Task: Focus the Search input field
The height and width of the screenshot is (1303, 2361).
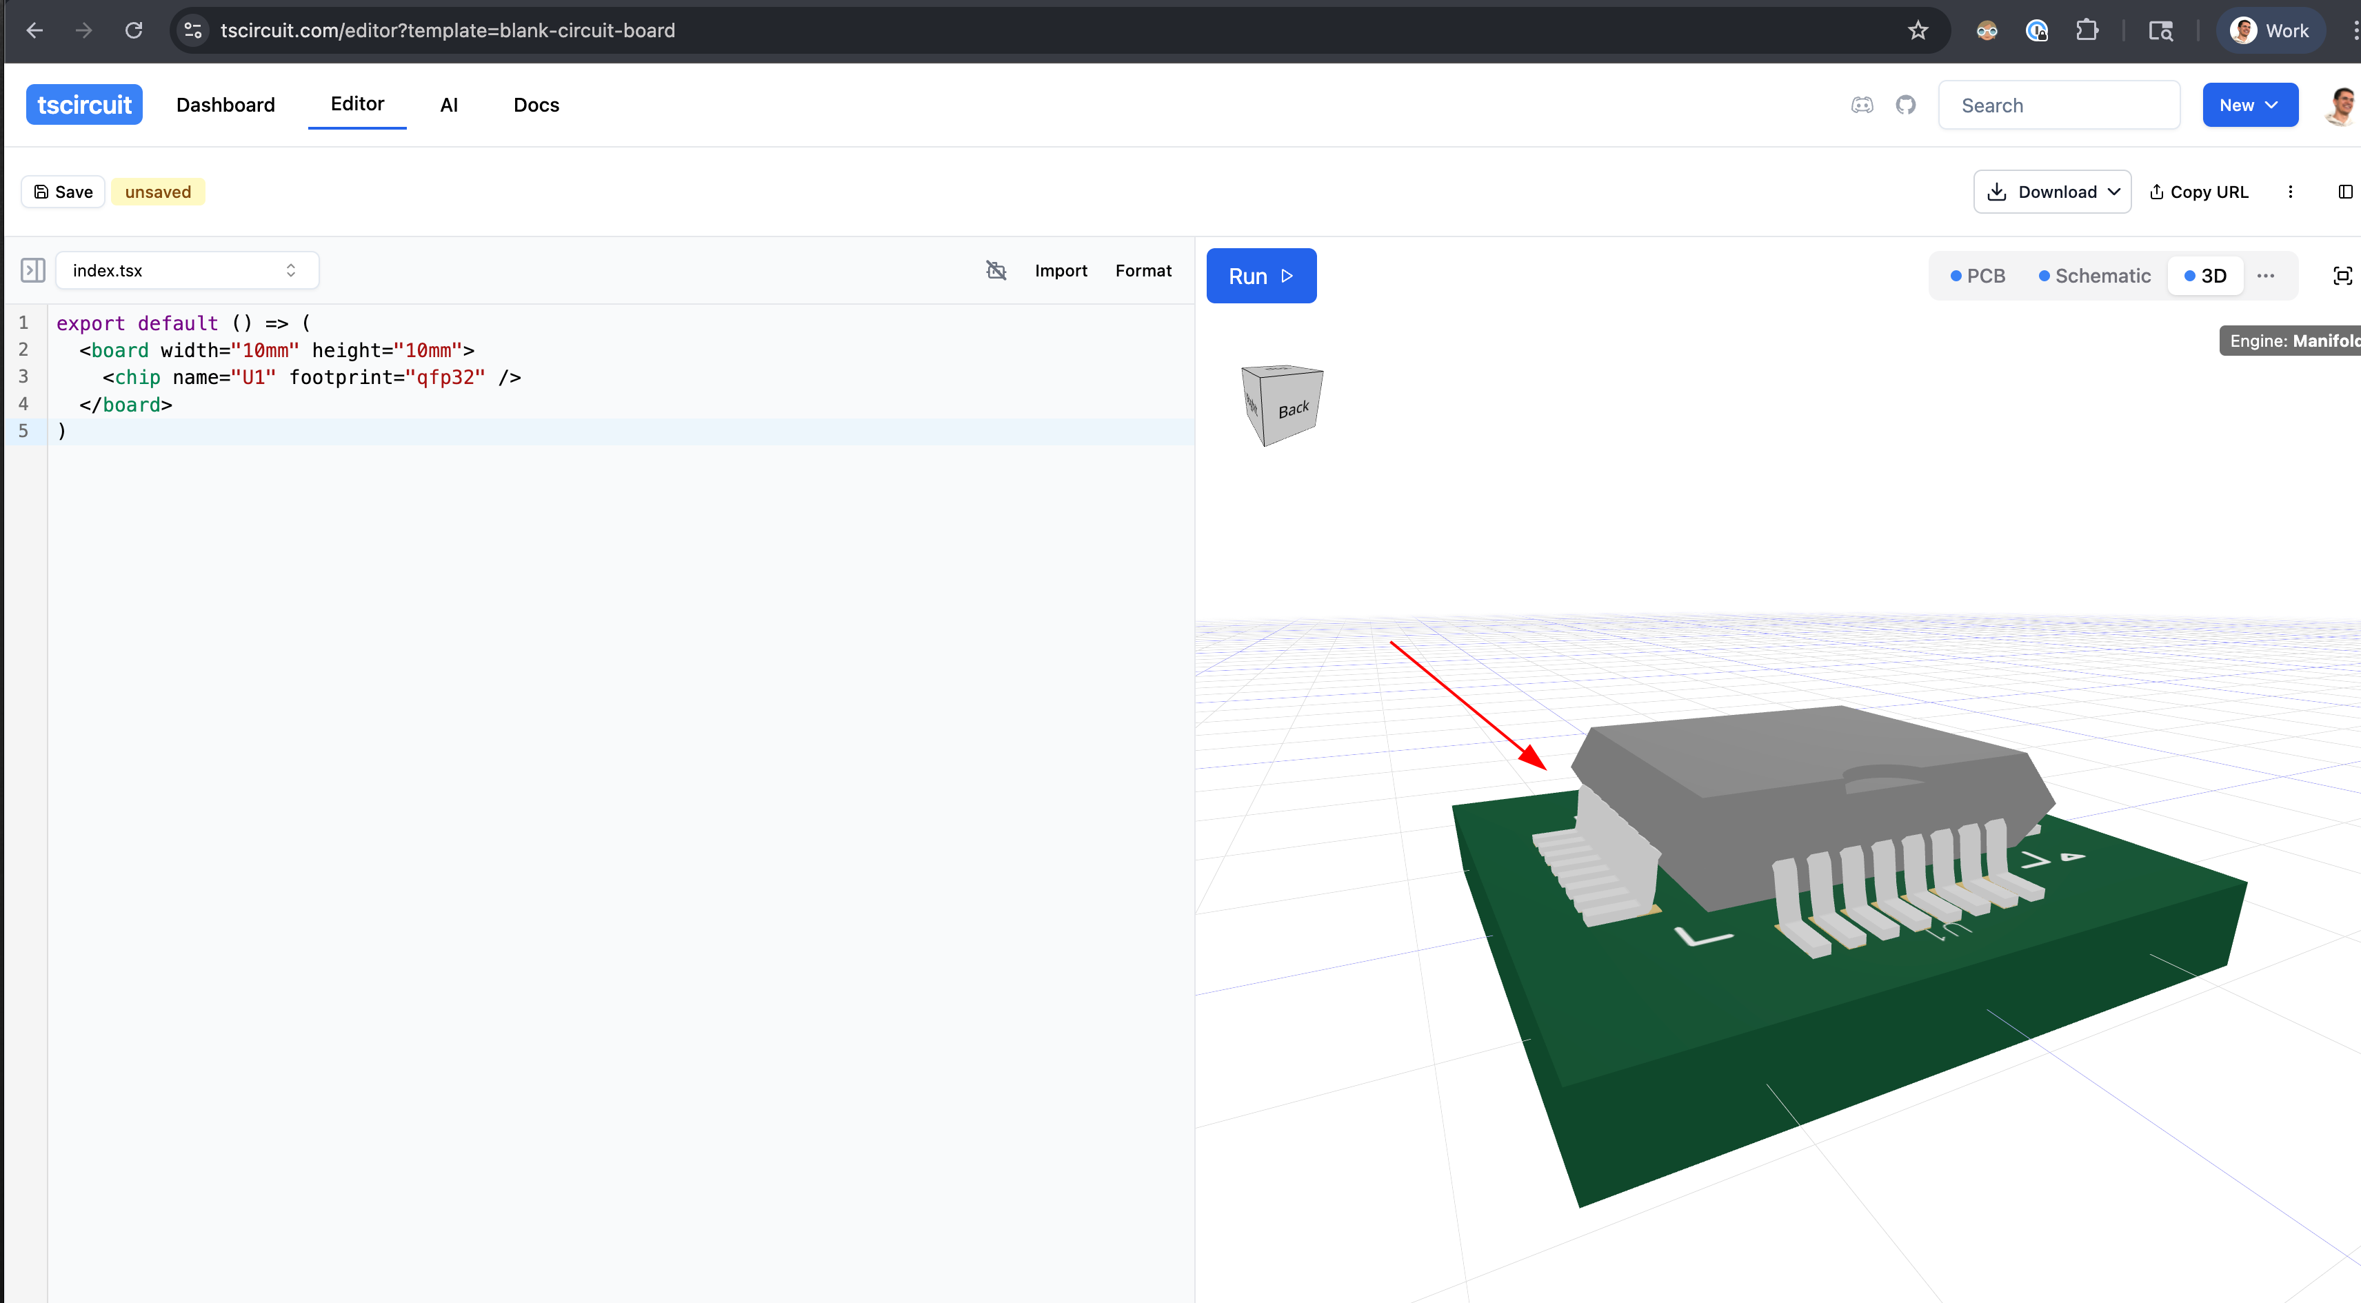Action: point(2058,105)
